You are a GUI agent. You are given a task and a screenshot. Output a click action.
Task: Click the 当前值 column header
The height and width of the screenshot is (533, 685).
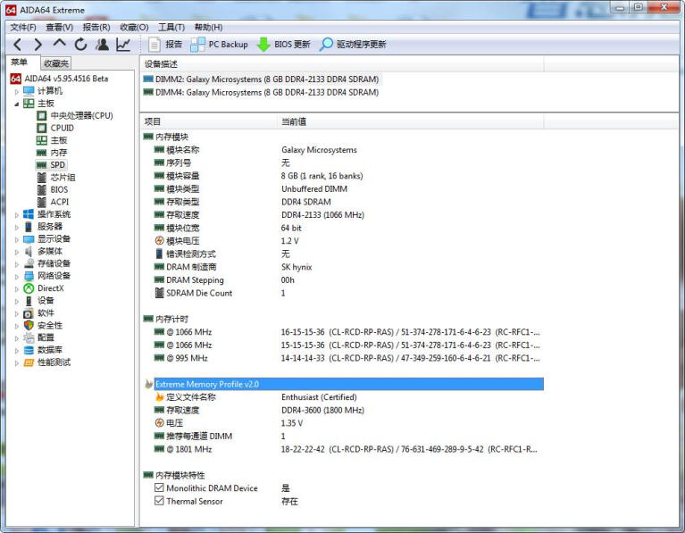coord(410,122)
